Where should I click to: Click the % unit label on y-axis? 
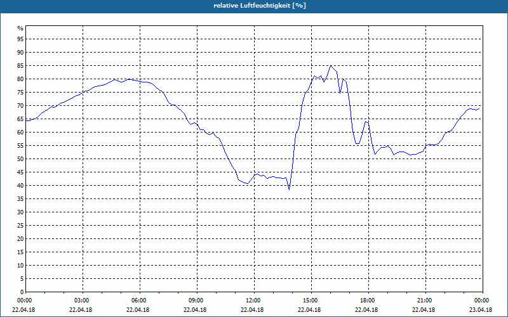tap(20, 29)
